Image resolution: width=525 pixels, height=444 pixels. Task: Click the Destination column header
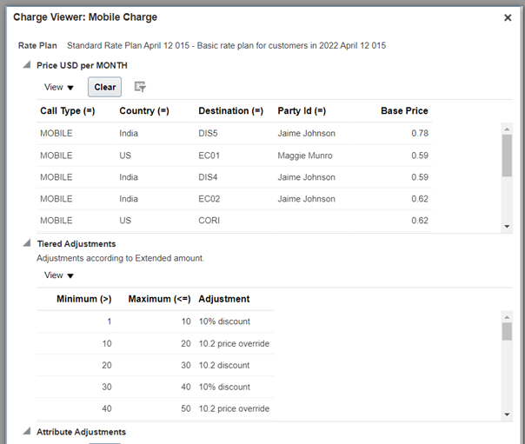pyautogui.click(x=230, y=111)
